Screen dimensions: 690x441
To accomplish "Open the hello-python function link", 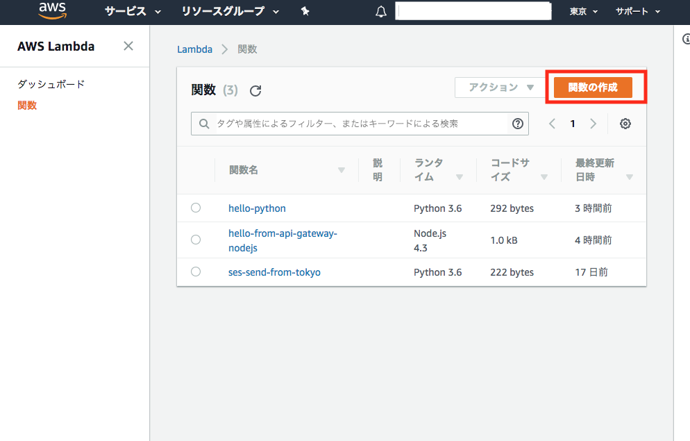I will tap(257, 208).
